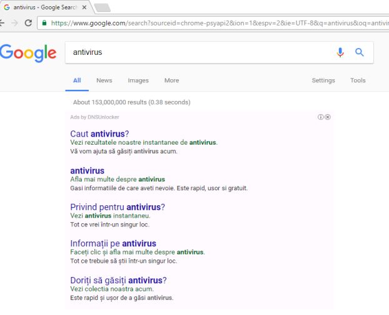Viewport: 389px width, 315px height.
Task: Click the ad info 'i' icon
Action: (x=321, y=117)
